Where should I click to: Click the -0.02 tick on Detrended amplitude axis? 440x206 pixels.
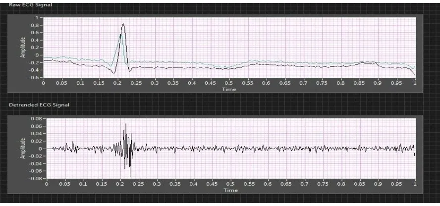pyautogui.click(x=35, y=156)
